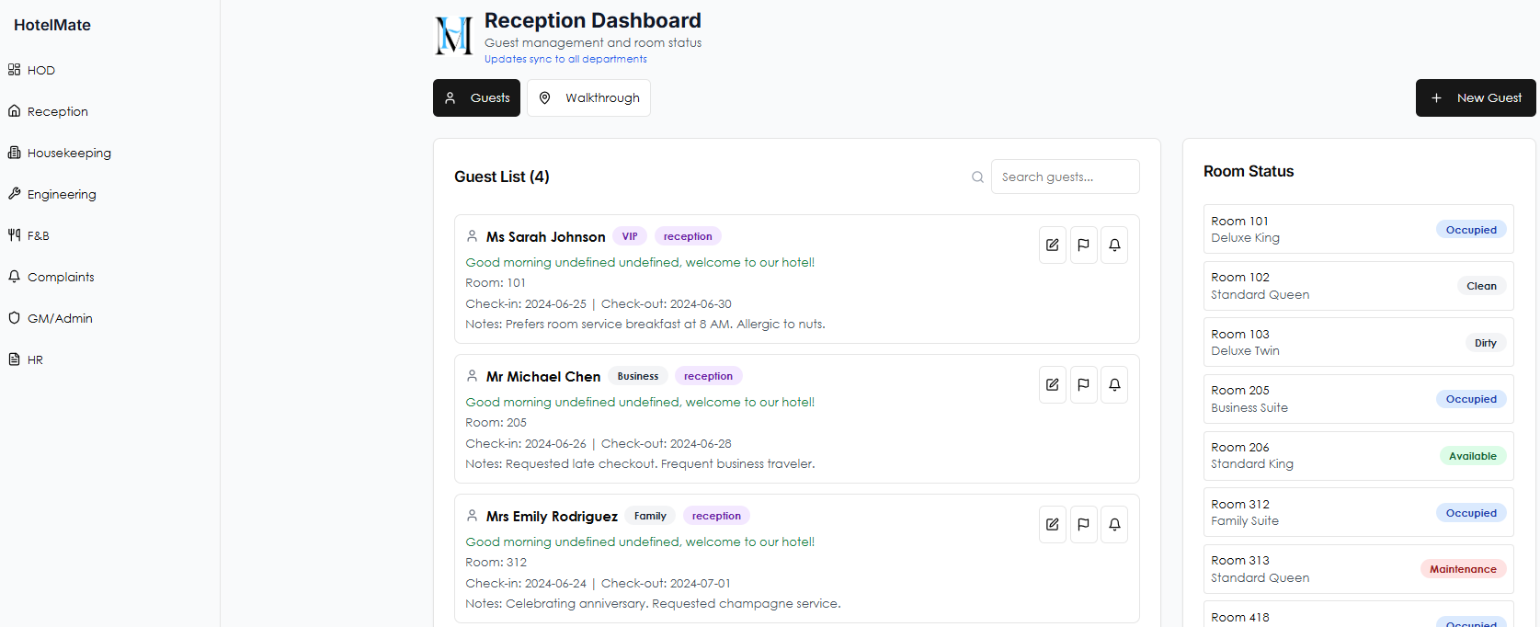This screenshot has width=1540, height=627.
Task: Select Room 206 Standard King card
Action: point(1358,456)
